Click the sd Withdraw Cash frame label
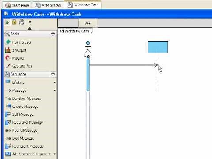 click(75, 31)
